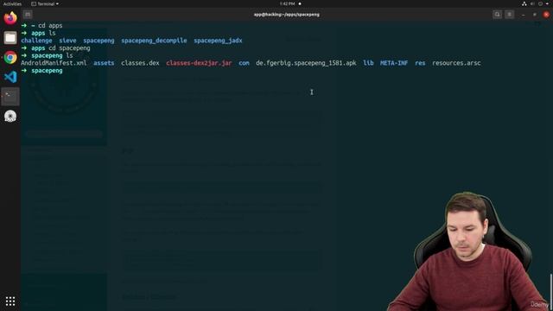Open the network status icon in top bar
Screen dimensions: 553x311
coord(524,3)
